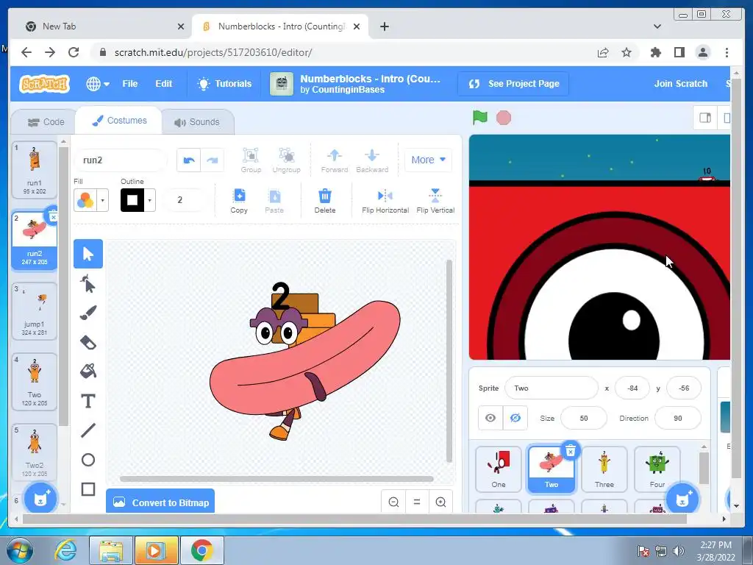Select the Eraser tool
Image resolution: width=753 pixels, height=565 pixels.
point(88,343)
